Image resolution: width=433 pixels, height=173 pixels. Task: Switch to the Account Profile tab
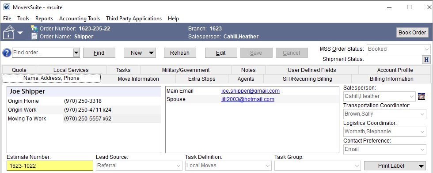point(395,70)
